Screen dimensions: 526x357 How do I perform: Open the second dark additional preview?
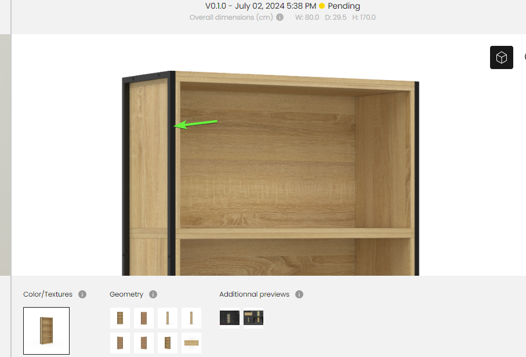coord(253,318)
